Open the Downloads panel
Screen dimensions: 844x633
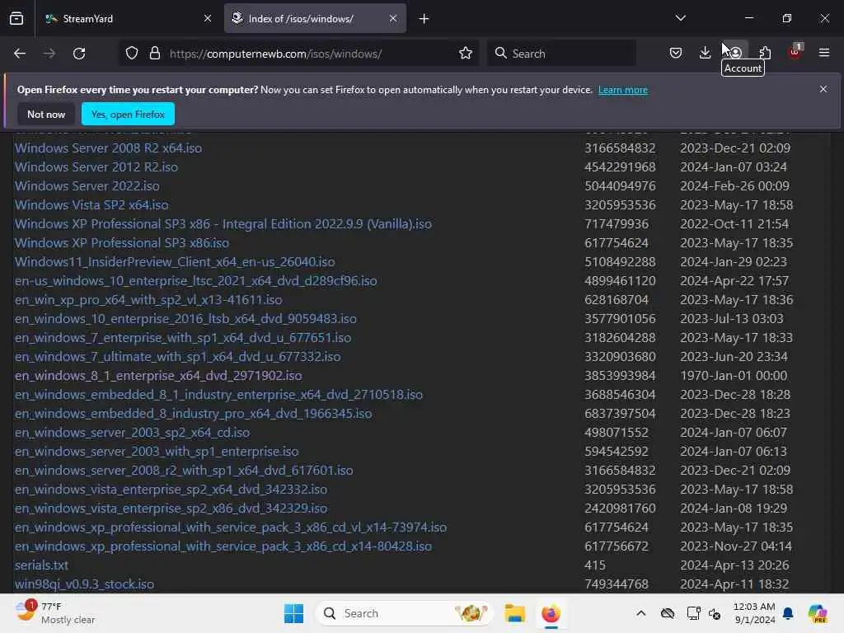click(705, 53)
